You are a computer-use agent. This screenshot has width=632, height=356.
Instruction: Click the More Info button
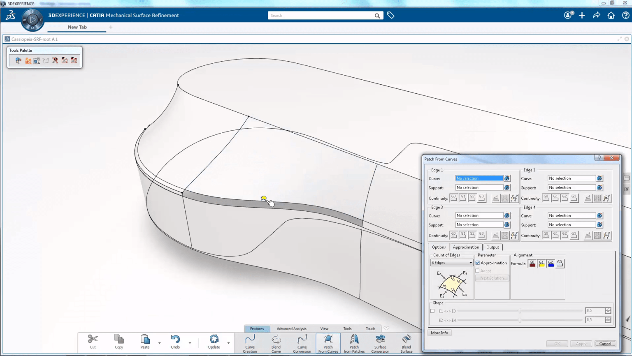[x=439, y=333]
